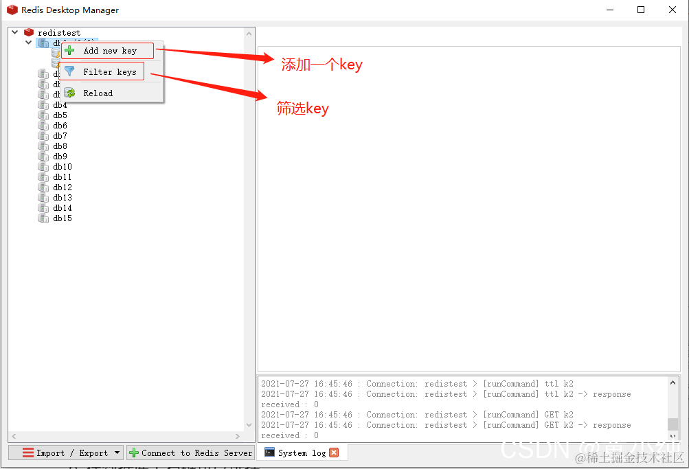Close the System log tab

click(334, 453)
